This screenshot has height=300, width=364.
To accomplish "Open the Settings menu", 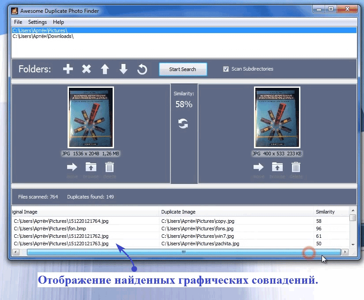I will (x=38, y=22).
